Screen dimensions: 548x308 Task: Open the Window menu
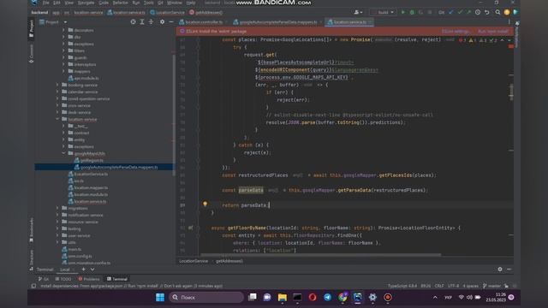175,3
